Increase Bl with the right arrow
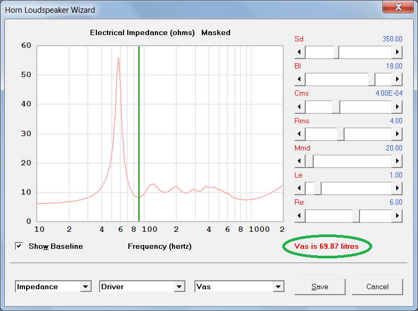The image size is (418, 311). (397, 79)
